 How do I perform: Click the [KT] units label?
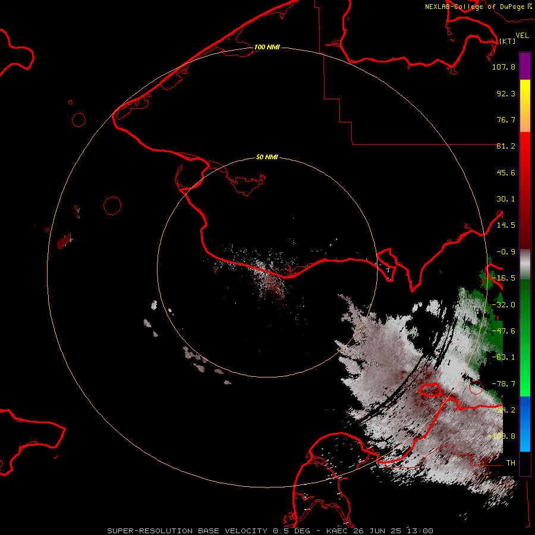pos(507,41)
